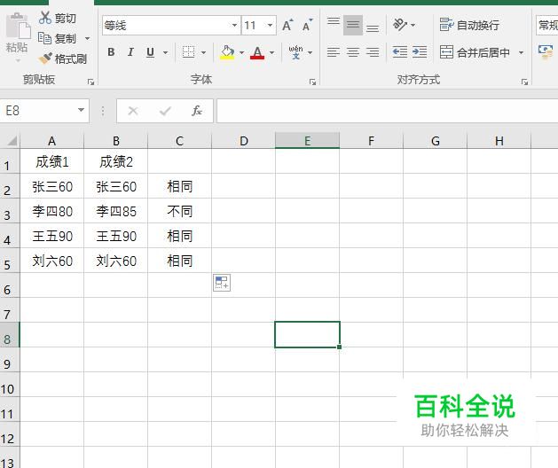Viewport: 558px width, 468px height.
Task: Select column H header
Action: (499, 141)
